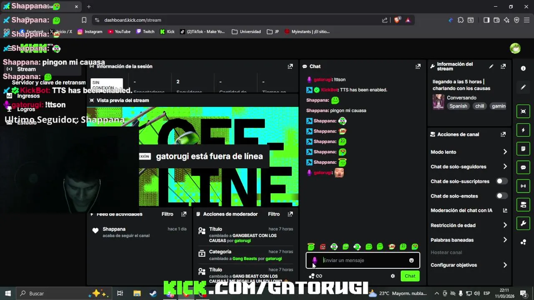Click the chat bubble icon in right sidebar
This screenshot has width=534, height=300.
523,167
